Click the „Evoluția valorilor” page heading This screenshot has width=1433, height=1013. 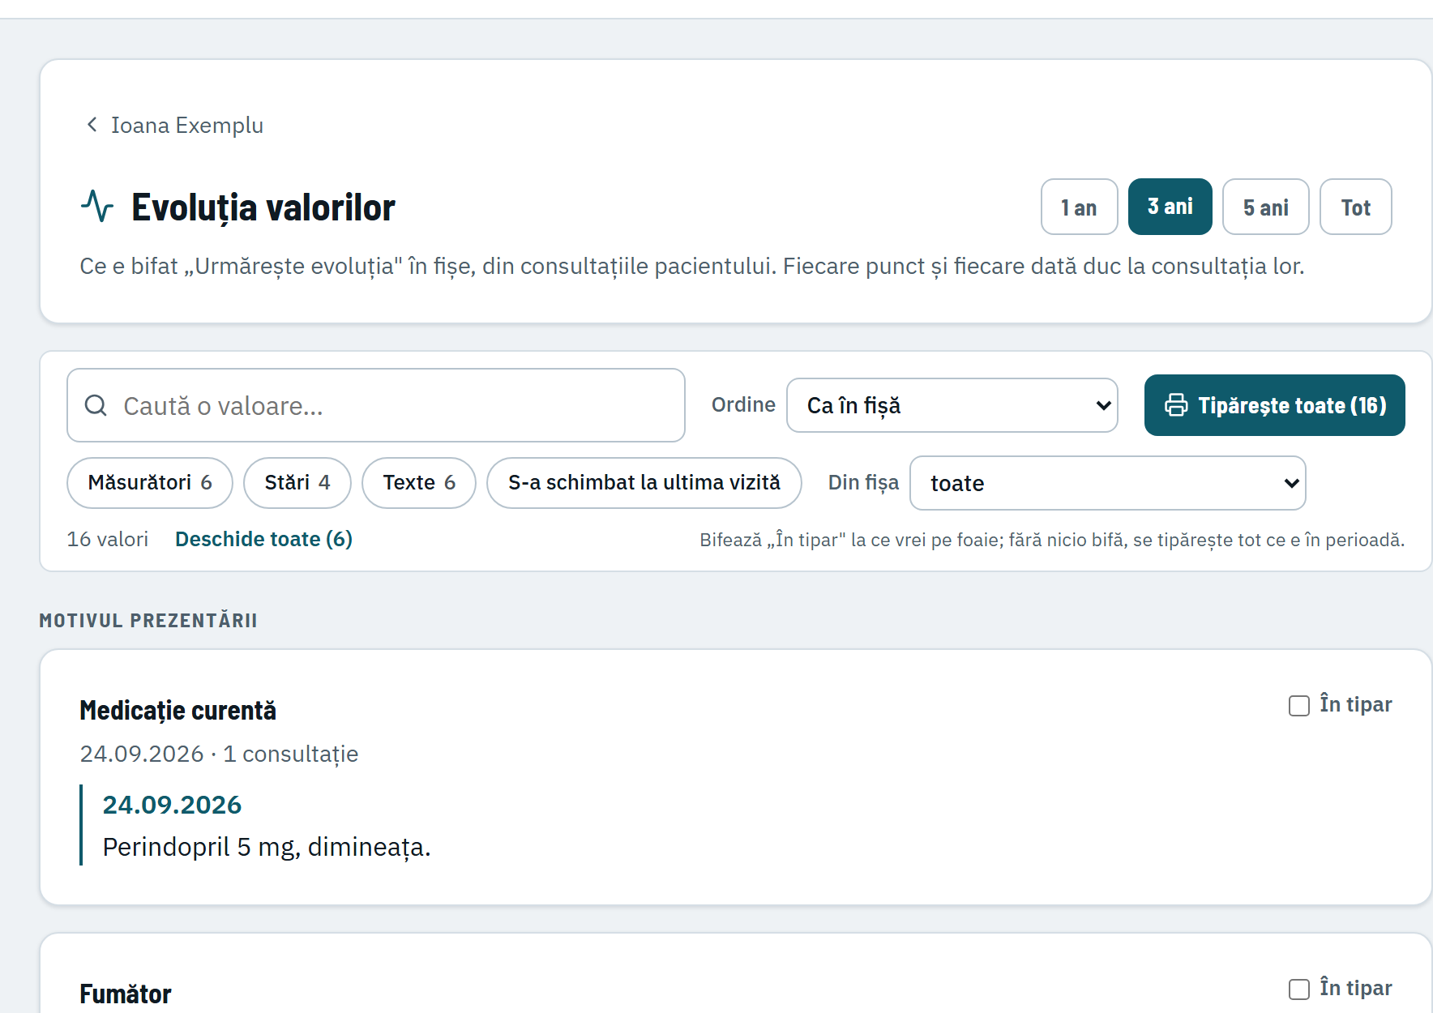263,207
